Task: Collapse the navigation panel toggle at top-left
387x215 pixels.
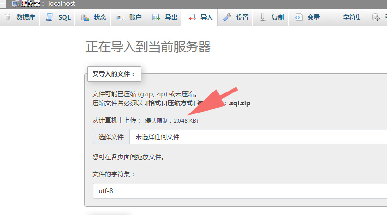Action: (x=3, y=4)
